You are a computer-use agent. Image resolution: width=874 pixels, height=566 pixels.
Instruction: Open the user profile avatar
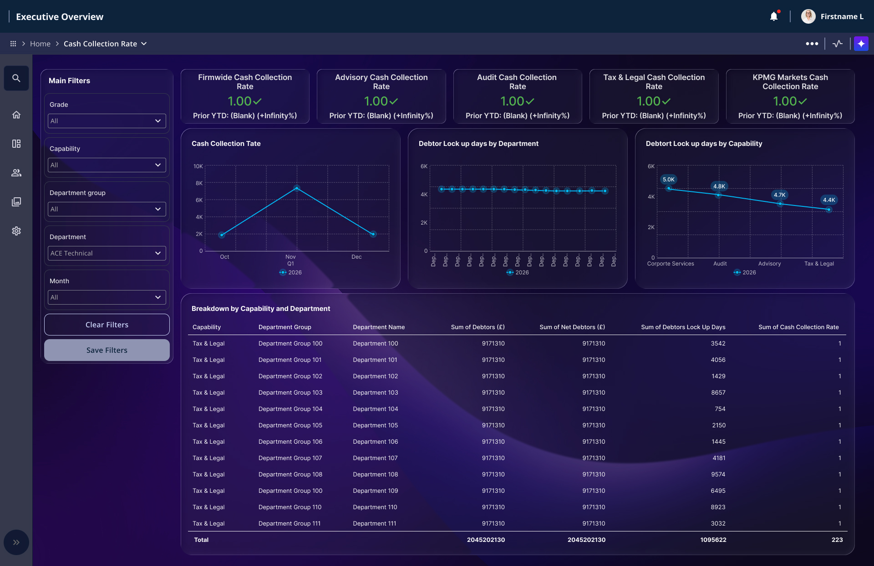[x=808, y=16]
